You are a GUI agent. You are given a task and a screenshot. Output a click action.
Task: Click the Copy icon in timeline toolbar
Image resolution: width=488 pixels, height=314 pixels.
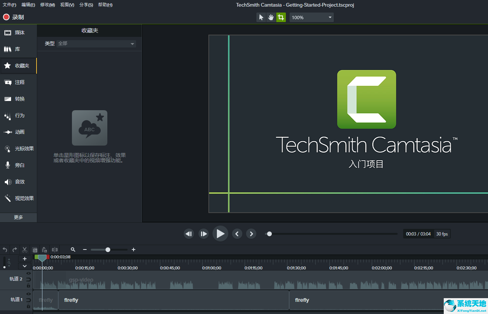tap(35, 250)
